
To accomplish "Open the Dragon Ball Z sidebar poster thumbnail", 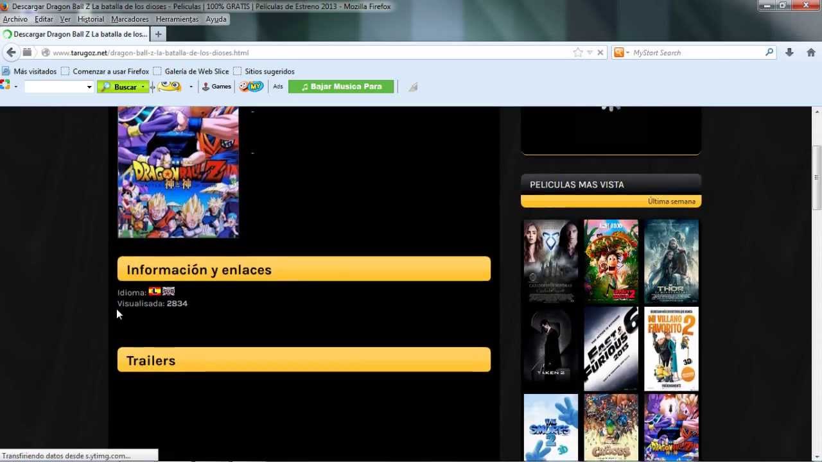I will [671, 428].
